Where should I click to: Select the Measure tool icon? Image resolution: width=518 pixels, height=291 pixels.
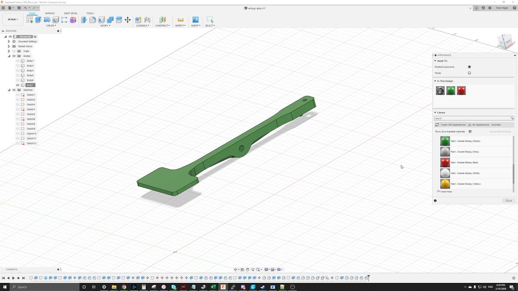pos(180,20)
